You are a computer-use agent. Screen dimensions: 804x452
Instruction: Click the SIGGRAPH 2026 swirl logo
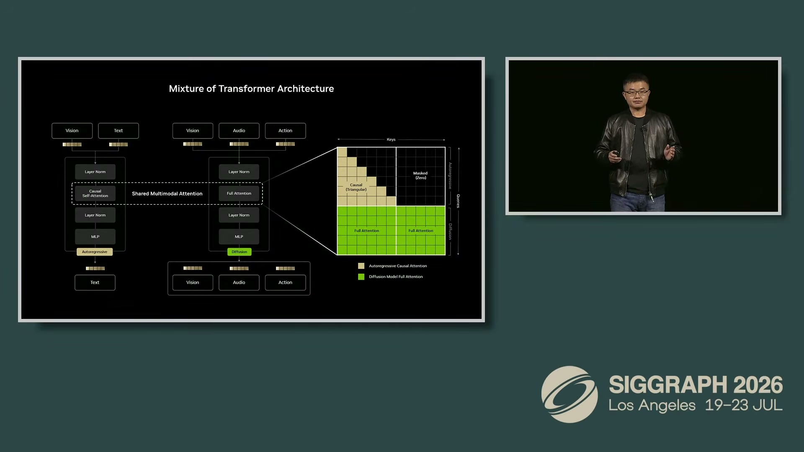tap(569, 394)
